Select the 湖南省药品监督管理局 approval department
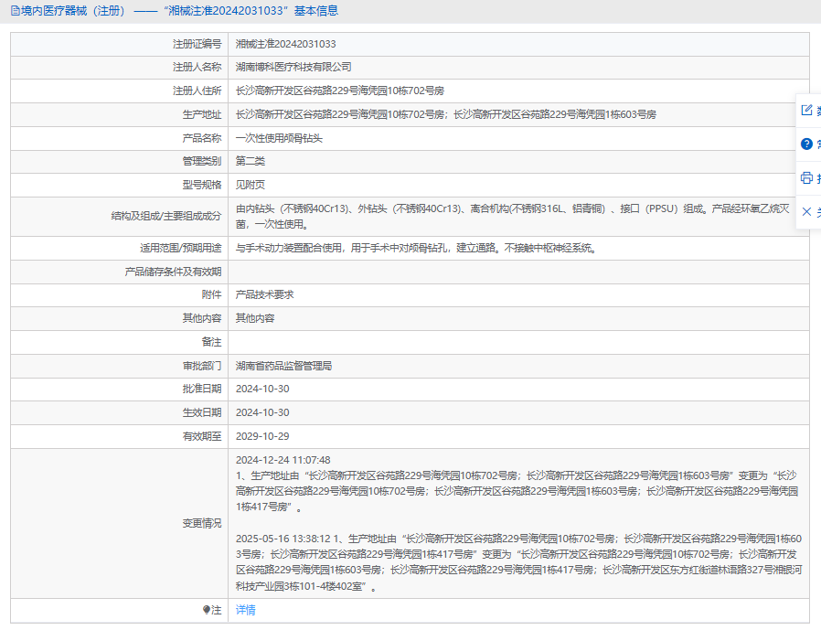Image resolution: width=821 pixels, height=630 pixels. (283, 366)
